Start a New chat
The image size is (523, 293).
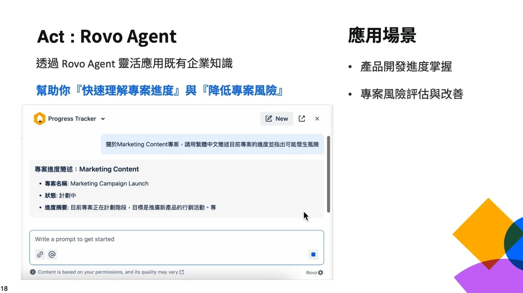point(276,119)
